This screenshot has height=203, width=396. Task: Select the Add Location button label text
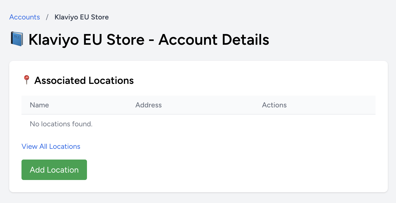pyautogui.click(x=54, y=170)
